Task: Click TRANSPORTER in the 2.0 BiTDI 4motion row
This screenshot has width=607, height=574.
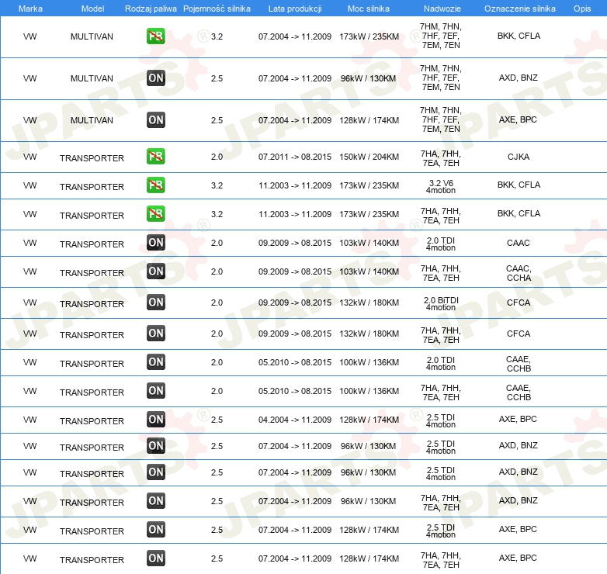Action: [92, 304]
